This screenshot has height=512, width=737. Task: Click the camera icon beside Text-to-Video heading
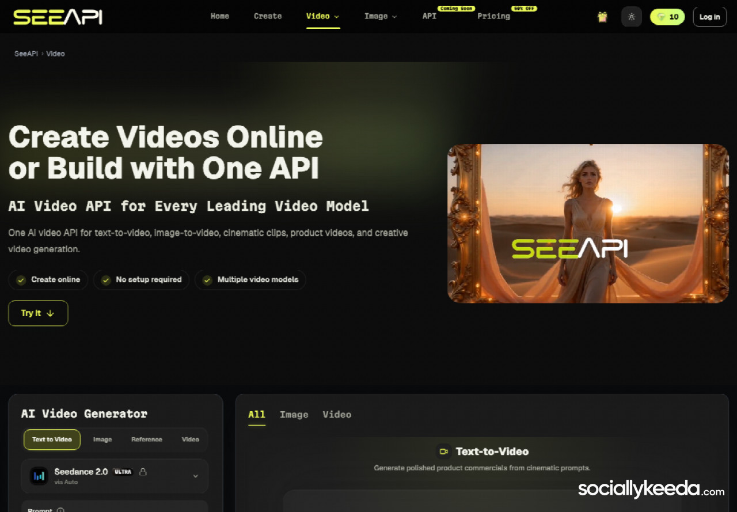point(443,452)
